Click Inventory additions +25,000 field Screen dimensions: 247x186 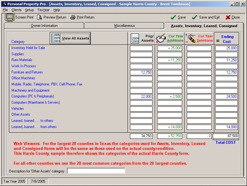[x=170, y=48]
